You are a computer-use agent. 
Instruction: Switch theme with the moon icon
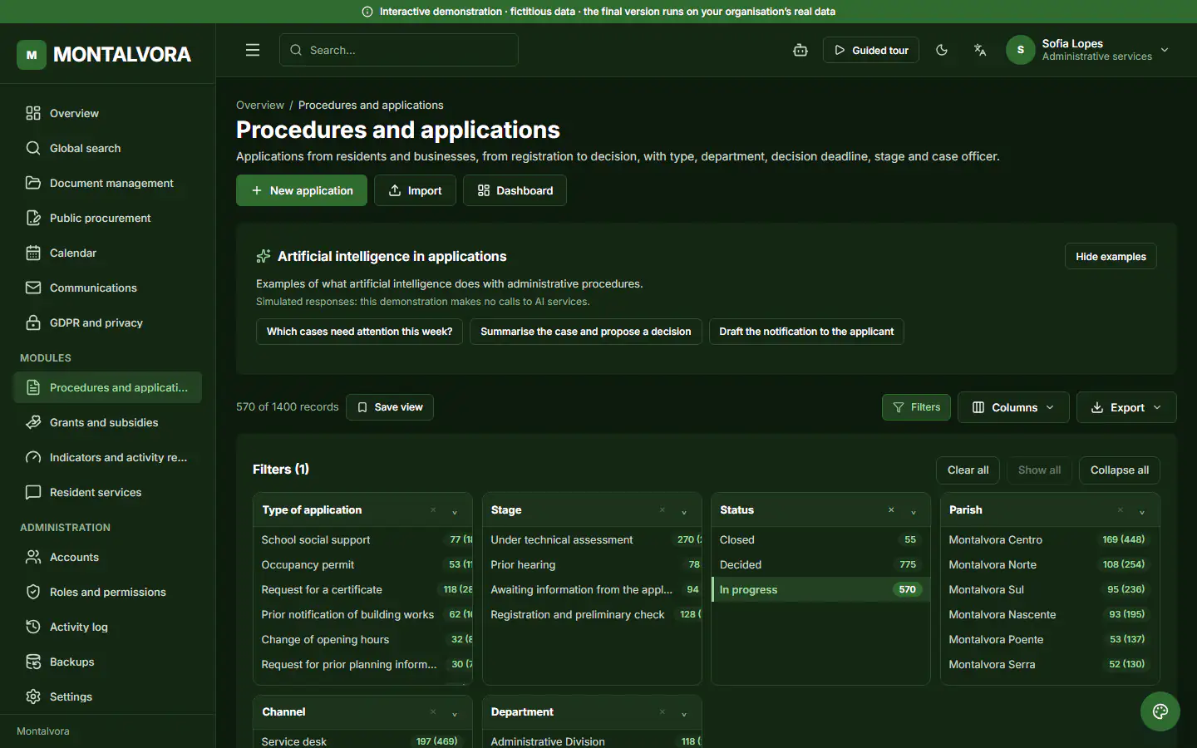[942, 50]
